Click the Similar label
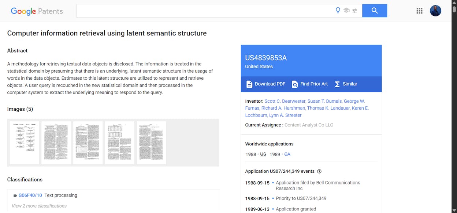 (x=350, y=84)
